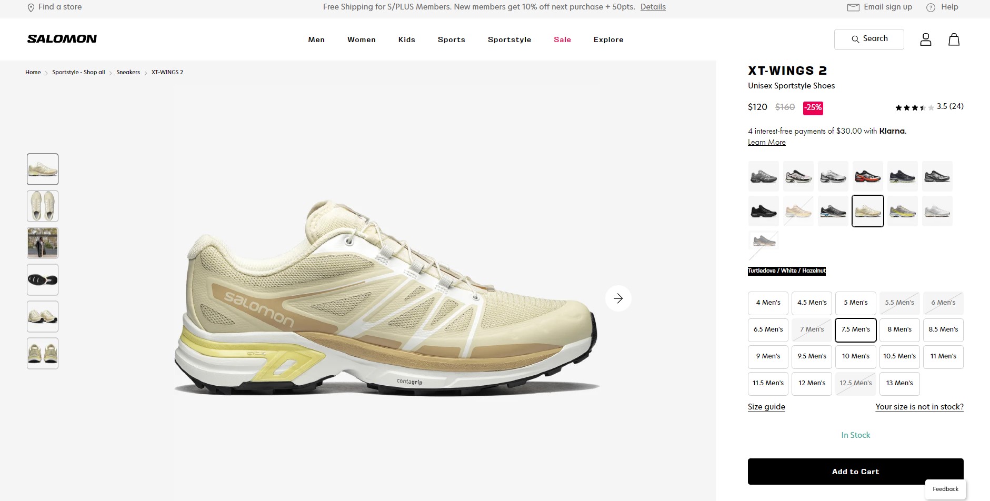Pick size 4 Men's

click(768, 303)
